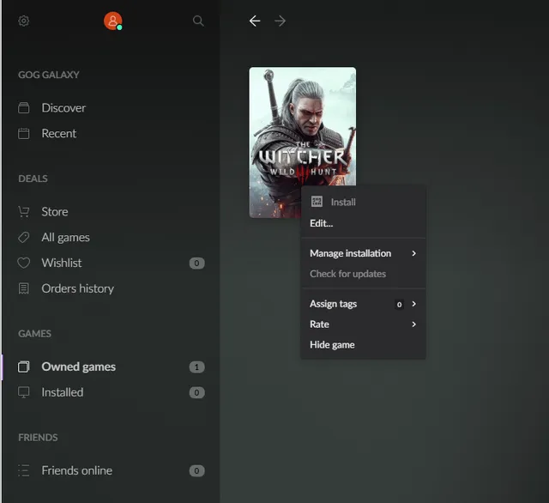Screen dimensions: 549x503
Task: Select Rate in the context menu
Action: (x=364, y=324)
